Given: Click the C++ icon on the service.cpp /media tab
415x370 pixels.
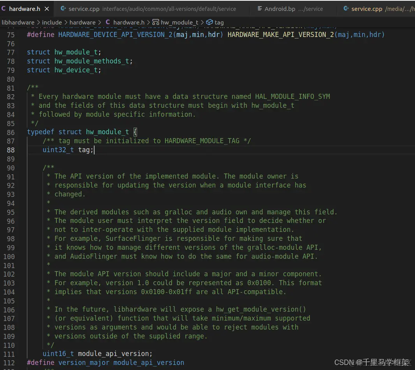Looking at the screenshot, I should click(x=346, y=9).
